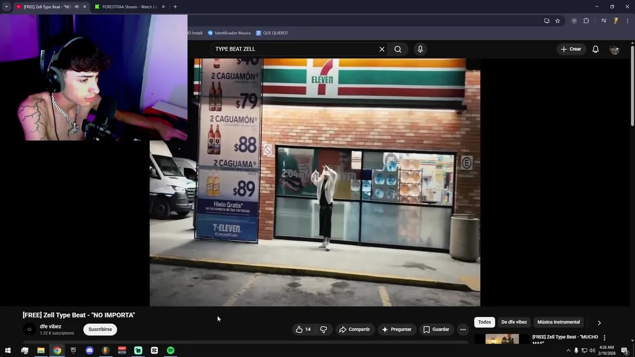This screenshot has width=635, height=357.
Task: Show hidden system tray icons
Action: click(x=568, y=351)
